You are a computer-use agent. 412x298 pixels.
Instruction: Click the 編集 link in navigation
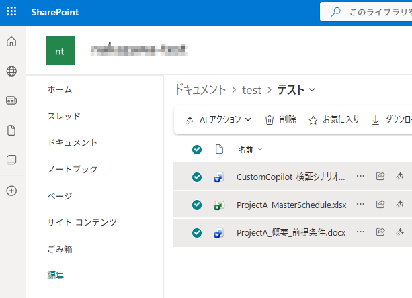(x=56, y=275)
